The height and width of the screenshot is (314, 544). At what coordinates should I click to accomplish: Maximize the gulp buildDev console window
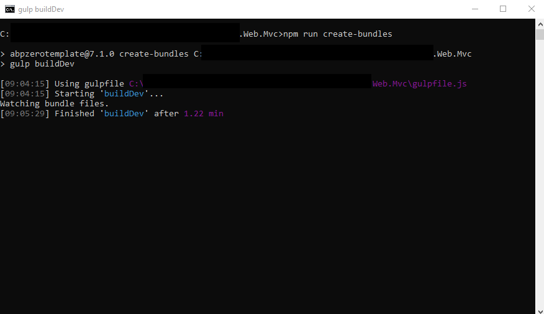point(503,9)
